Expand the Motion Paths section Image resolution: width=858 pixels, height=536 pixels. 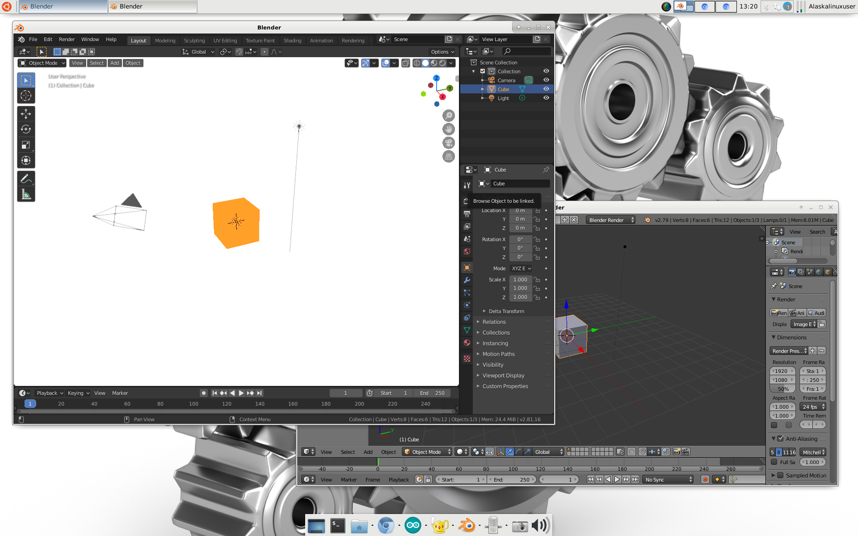pos(499,353)
